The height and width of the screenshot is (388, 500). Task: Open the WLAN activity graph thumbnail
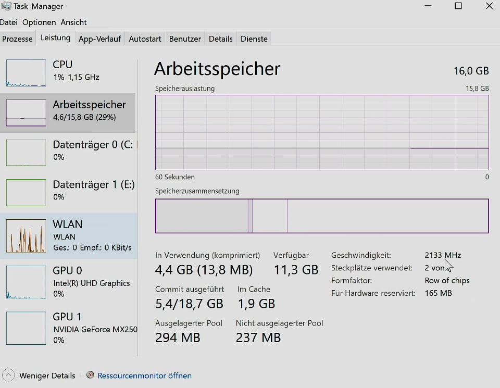pos(26,236)
